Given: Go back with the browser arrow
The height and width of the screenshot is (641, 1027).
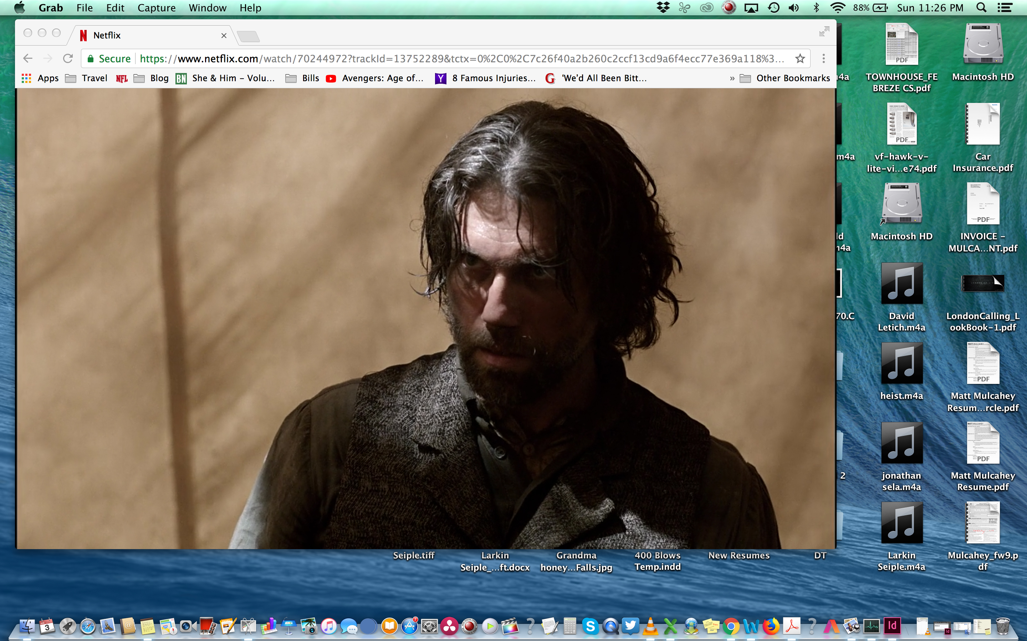Looking at the screenshot, I should pyautogui.click(x=28, y=58).
